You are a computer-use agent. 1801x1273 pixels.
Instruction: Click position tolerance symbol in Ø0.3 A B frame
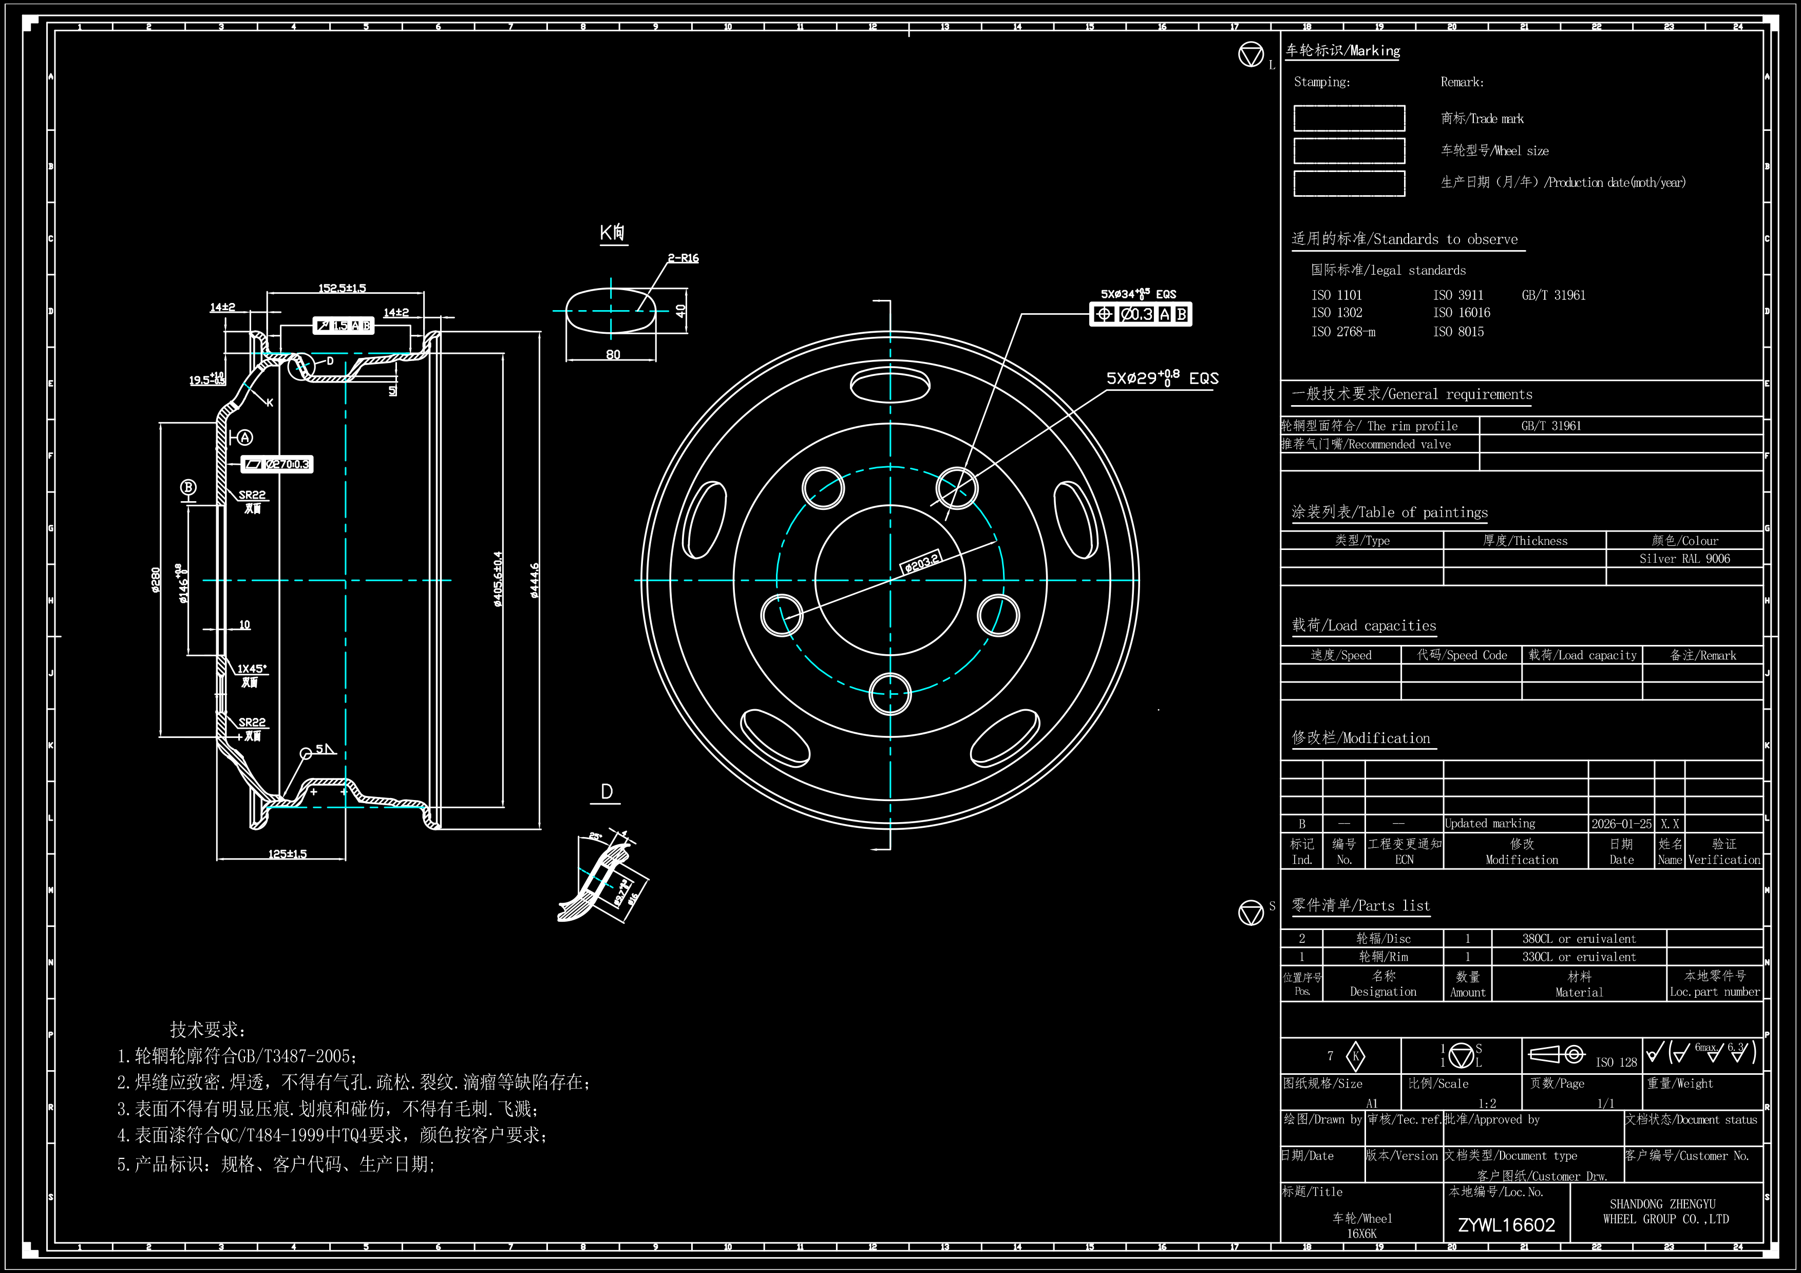[x=1104, y=314]
